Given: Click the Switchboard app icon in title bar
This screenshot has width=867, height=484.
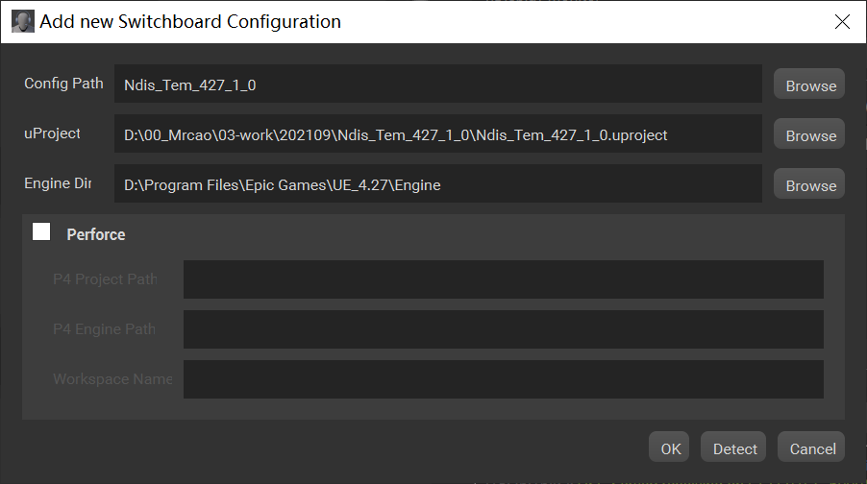Looking at the screenshot, I should 23,21.
